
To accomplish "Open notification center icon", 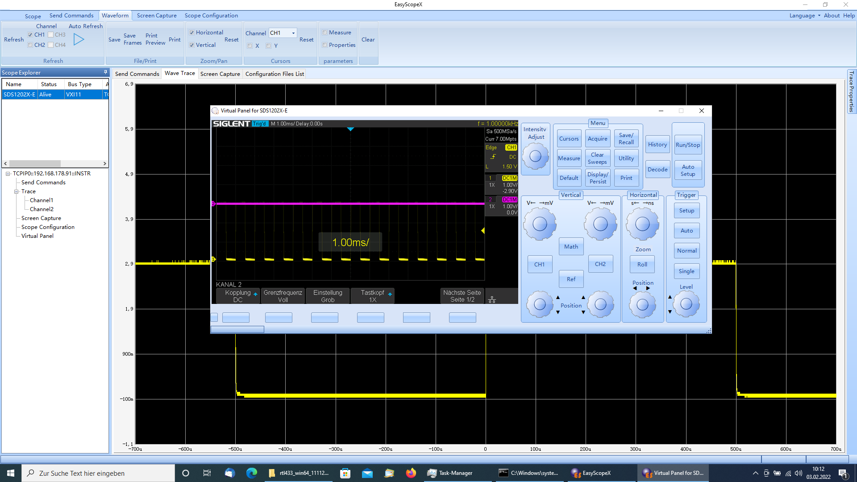I will pyautogui.click(x=843, y=473).
